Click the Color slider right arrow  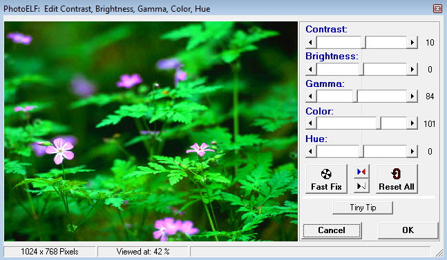pos(412,123)
